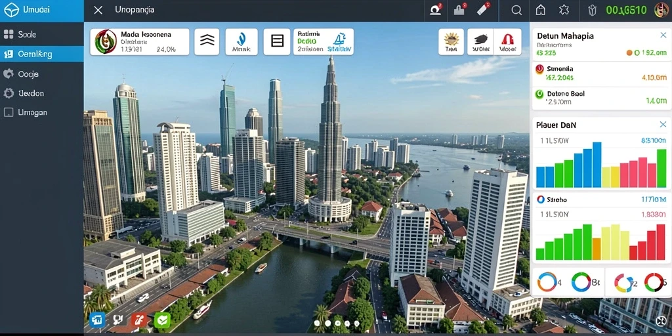
Task: Click the orange bar in the Stroho chart
Action: [597, 249]
